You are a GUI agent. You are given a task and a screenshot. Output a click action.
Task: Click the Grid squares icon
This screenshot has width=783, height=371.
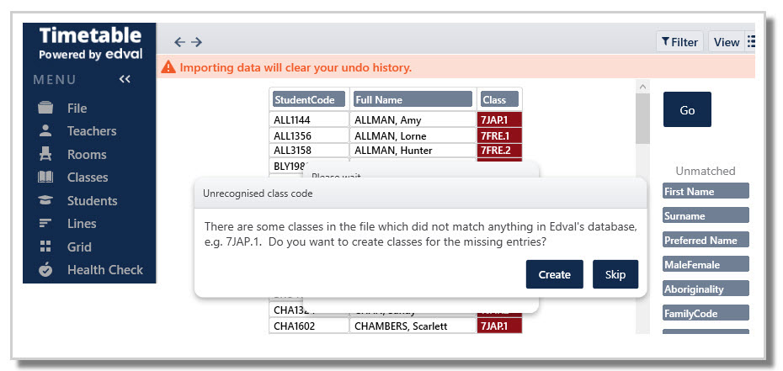tap(45, 246)
